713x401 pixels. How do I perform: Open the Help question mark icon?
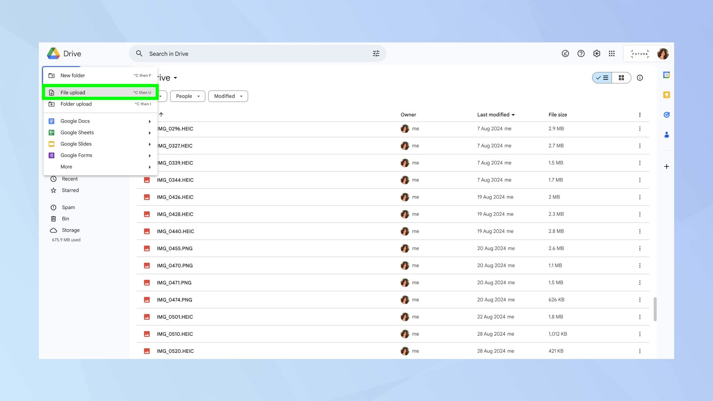click(x=581, y=53)
